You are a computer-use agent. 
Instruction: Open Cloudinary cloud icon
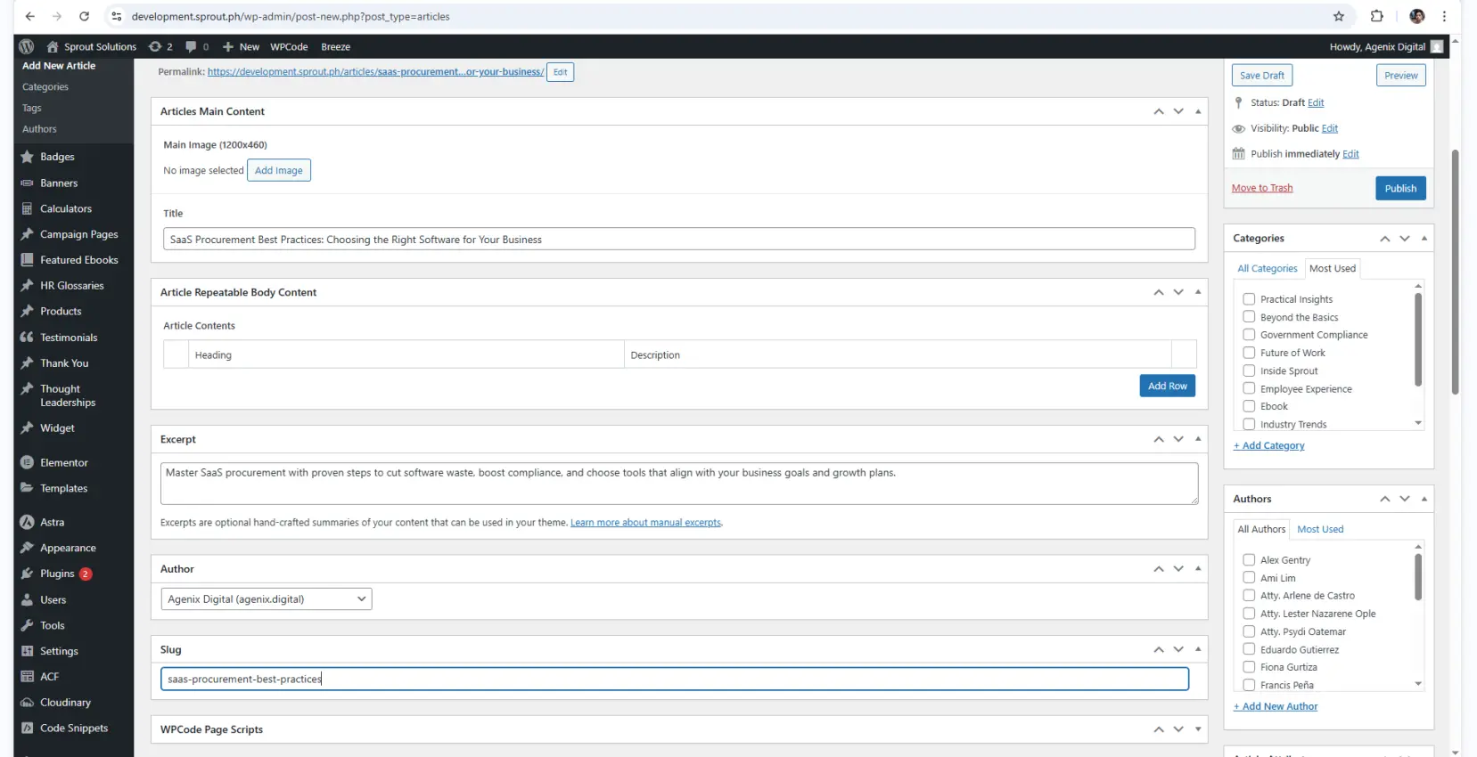[x=27, y=702]
